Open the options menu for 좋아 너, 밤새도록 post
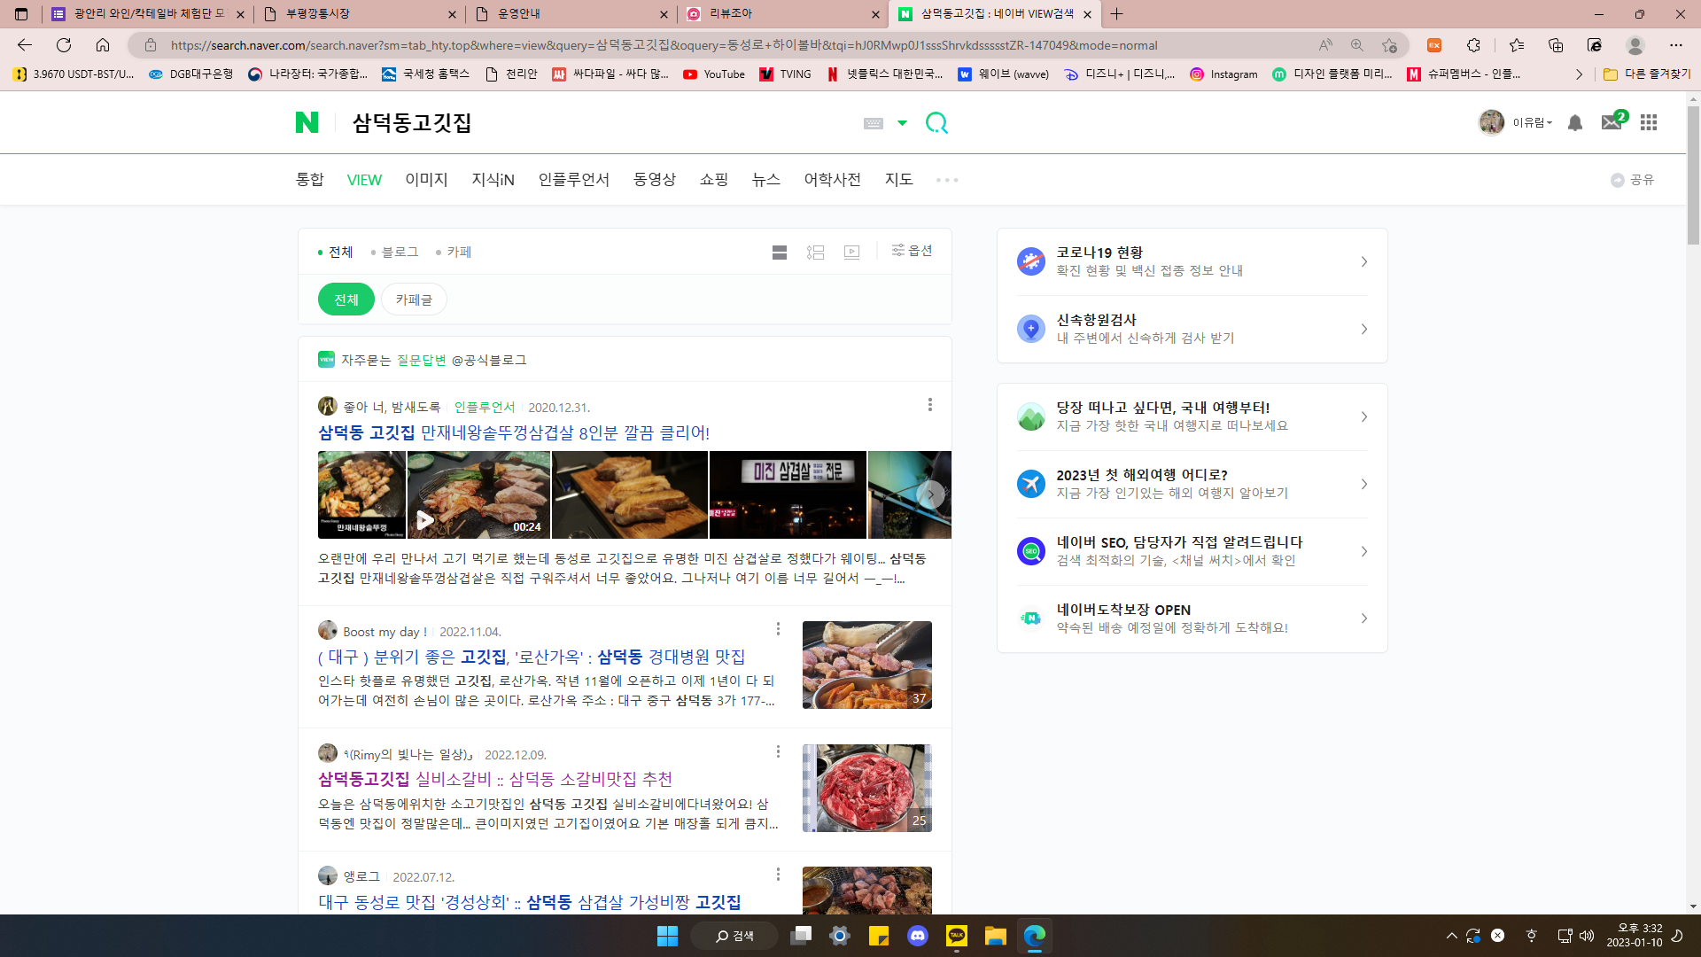This screenshot has height=957, width=1701. (929, 405)
